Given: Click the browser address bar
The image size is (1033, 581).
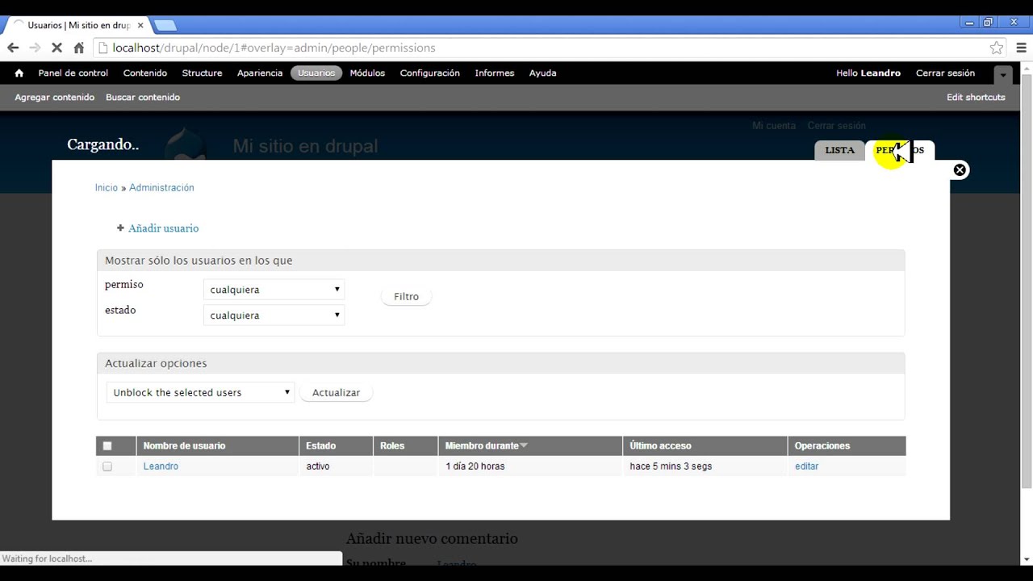Looking at the screenshot, I should [549, 48].
